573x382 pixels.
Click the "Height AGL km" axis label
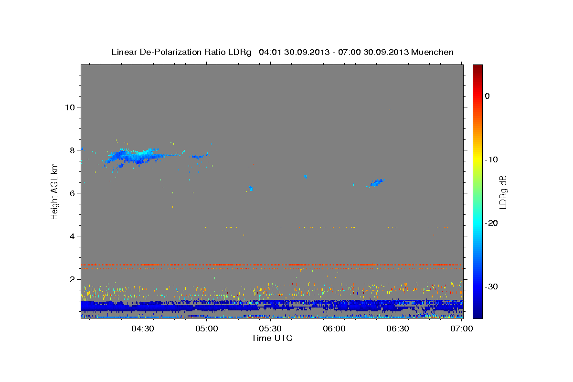[55, 191]
